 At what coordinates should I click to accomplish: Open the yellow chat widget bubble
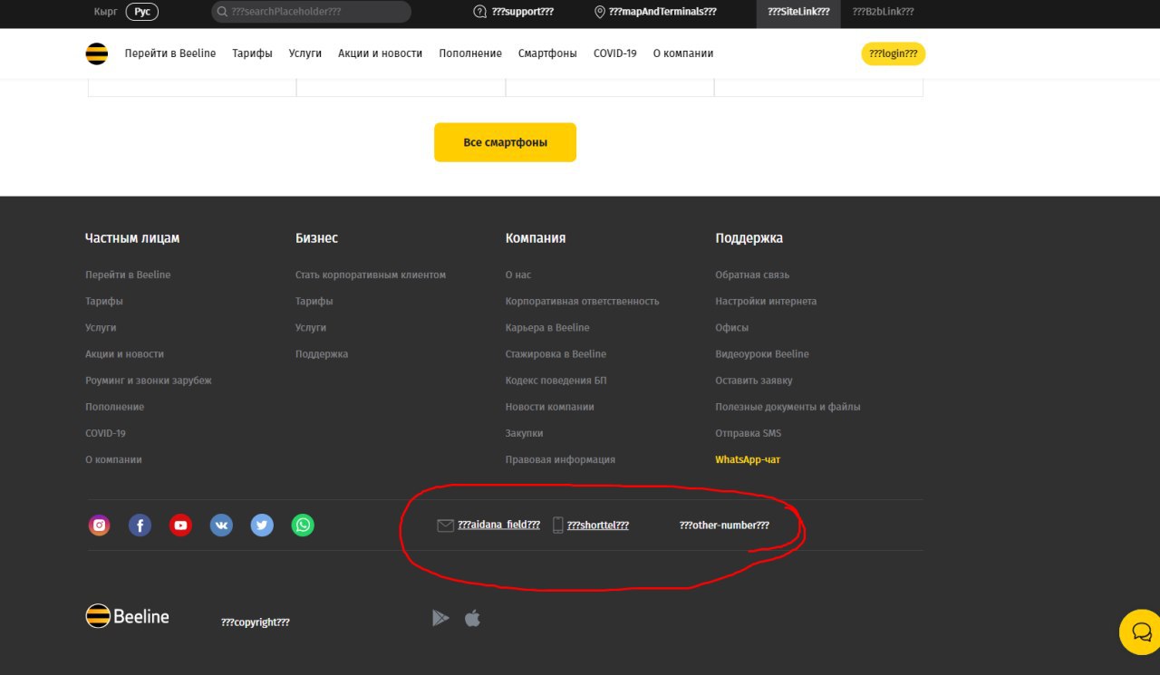click(x=1141, y=632)
